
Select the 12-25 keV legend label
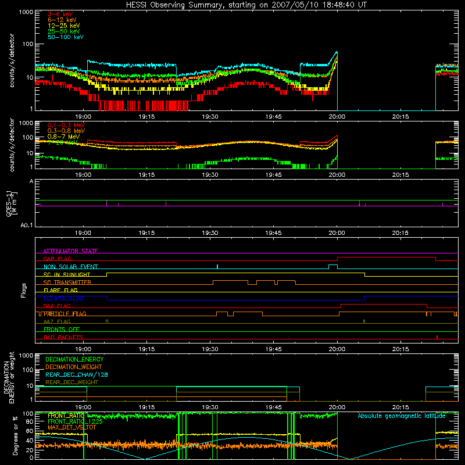point(64,26)
